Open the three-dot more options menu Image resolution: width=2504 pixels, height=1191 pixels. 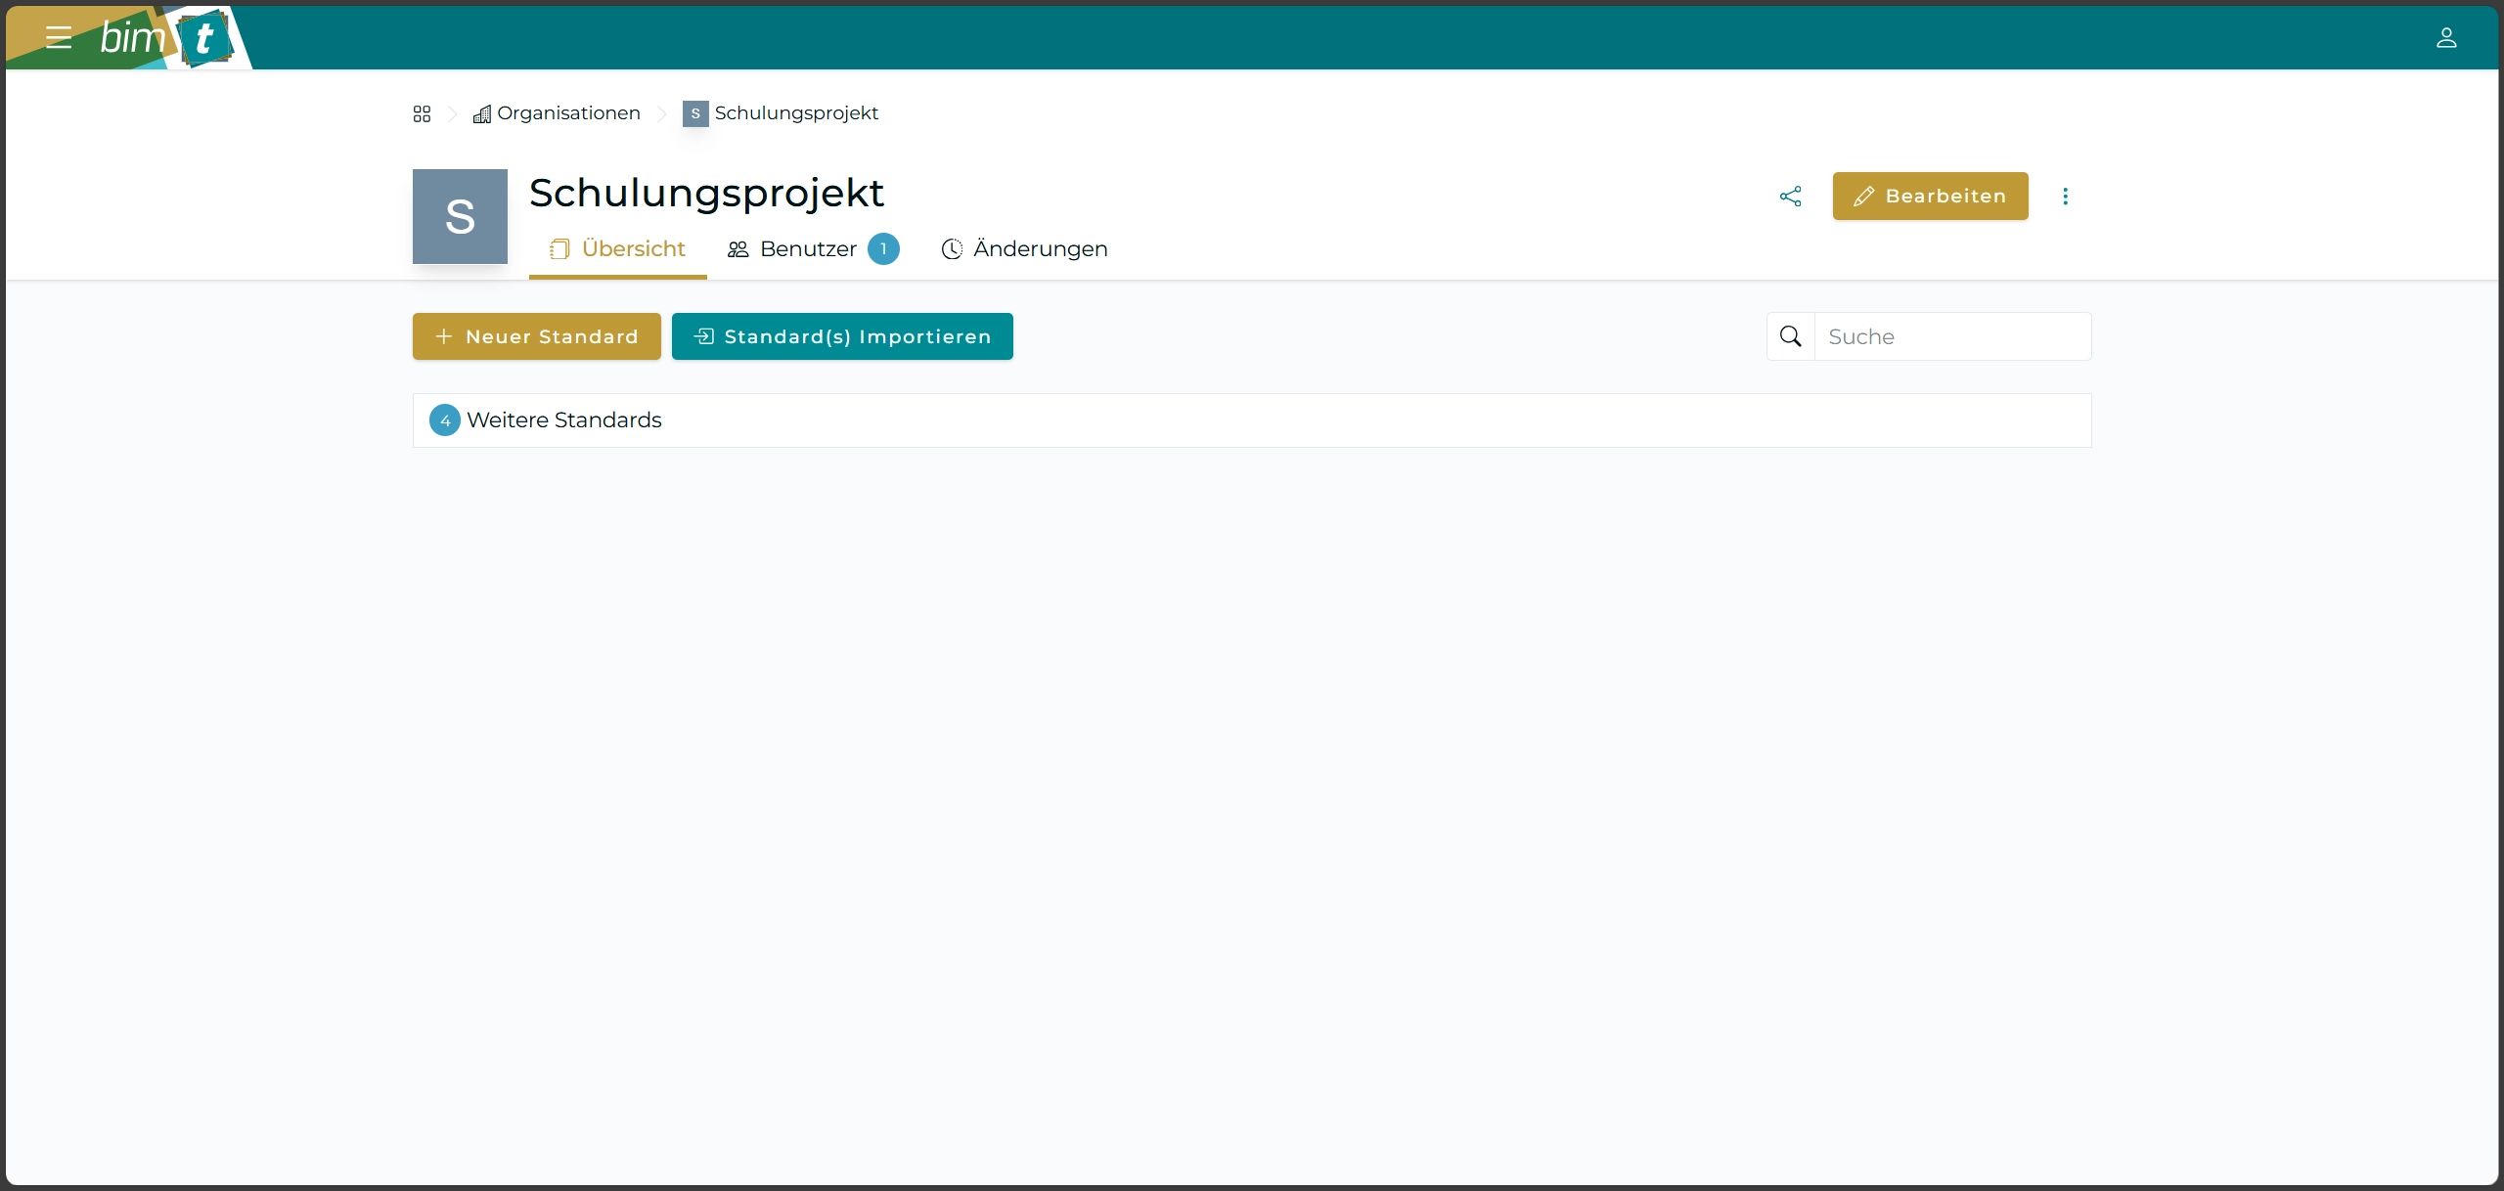click(x=2065, y=197)
